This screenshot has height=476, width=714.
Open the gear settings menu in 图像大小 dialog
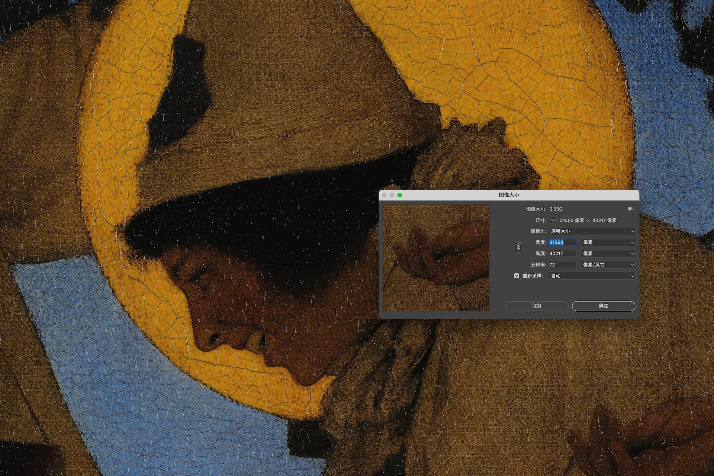tap(630, 209)
